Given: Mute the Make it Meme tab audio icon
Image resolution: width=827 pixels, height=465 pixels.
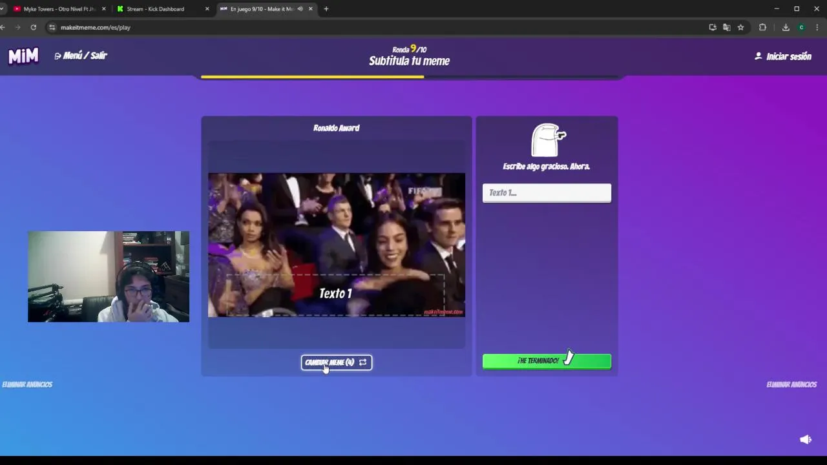Looking at the screenshot, I should 300,9.
